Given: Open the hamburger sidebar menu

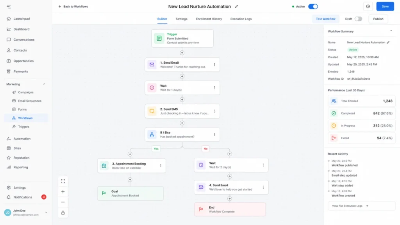Looking at the screenshot, I should (9, 6).
